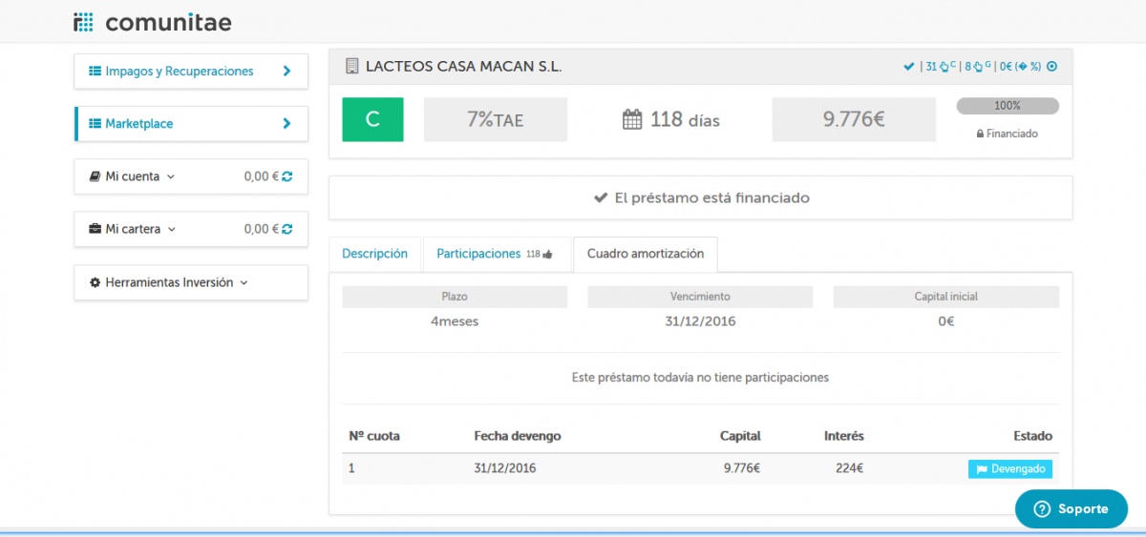1146x537 pixels.
Task: Switch to the Descripción tab
Action: pos(374,254)
